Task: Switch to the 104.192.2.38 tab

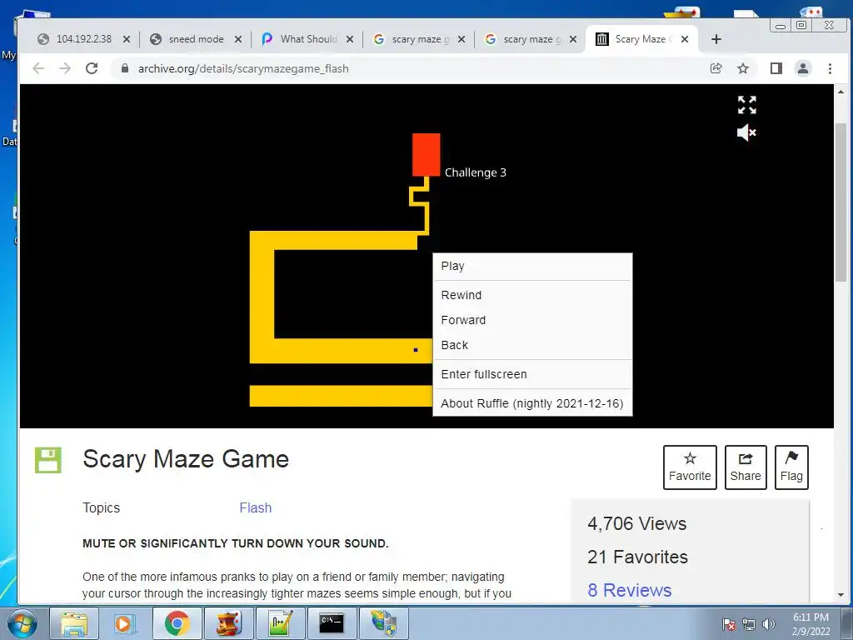Action: tap(84, 39)
